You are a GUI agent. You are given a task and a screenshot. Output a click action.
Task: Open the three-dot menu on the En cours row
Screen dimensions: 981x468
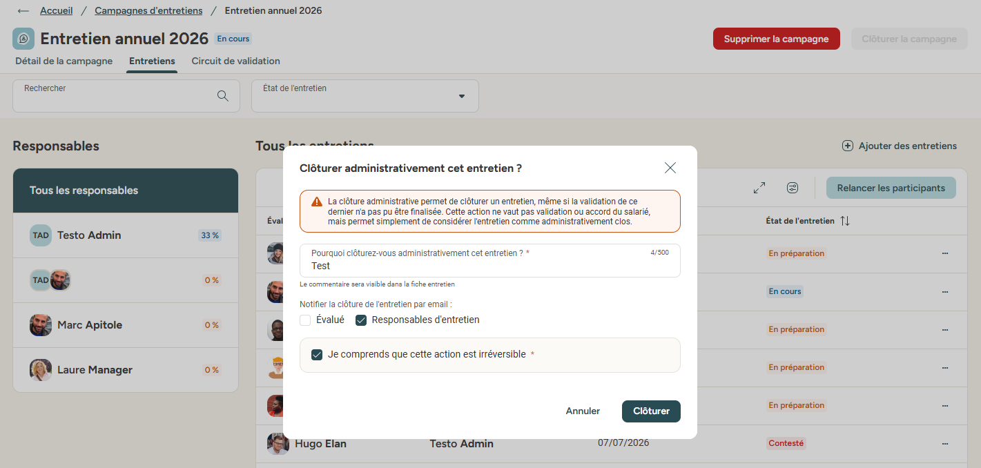click(945, 291)
